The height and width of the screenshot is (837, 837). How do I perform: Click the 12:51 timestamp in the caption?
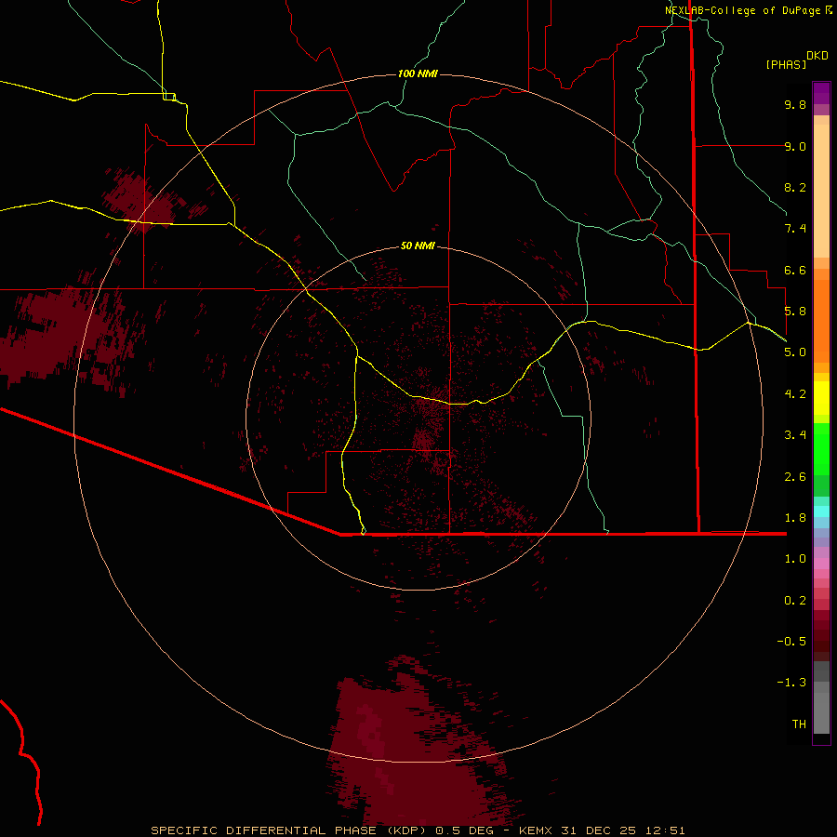(x=665, y=830)
